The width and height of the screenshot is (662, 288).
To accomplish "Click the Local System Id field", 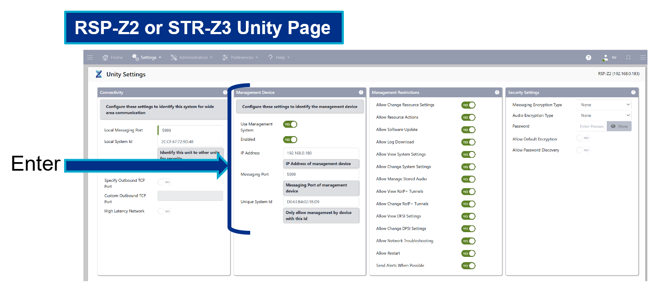I will (x=191, y=142).
